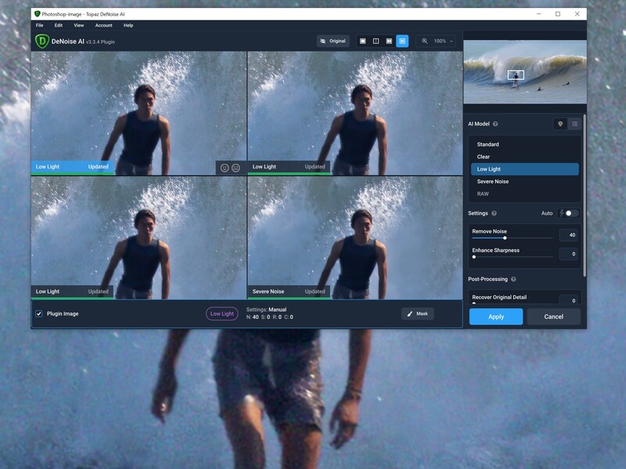Select the Clear AI model

point(524,157)
